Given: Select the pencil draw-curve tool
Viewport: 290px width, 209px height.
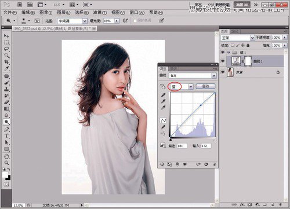Looking at the screenshot, I should tap(163, 127).
